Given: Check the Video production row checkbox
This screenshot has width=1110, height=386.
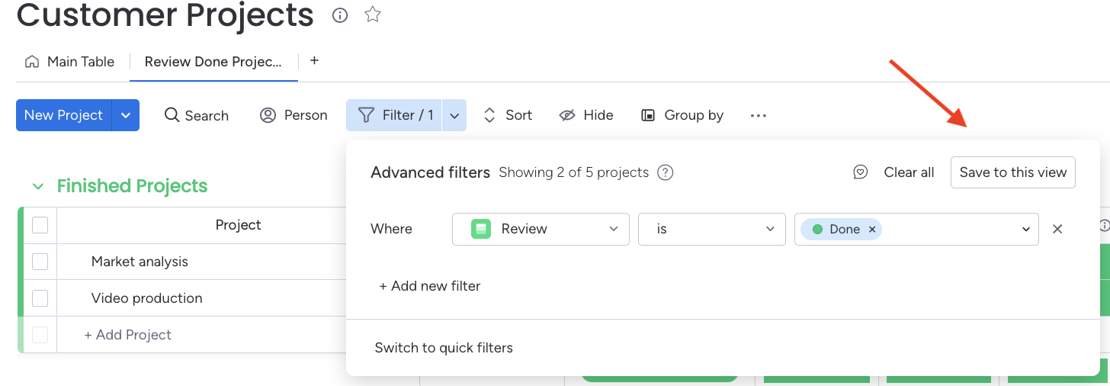Looking at the screenshot, I should 40,298.
